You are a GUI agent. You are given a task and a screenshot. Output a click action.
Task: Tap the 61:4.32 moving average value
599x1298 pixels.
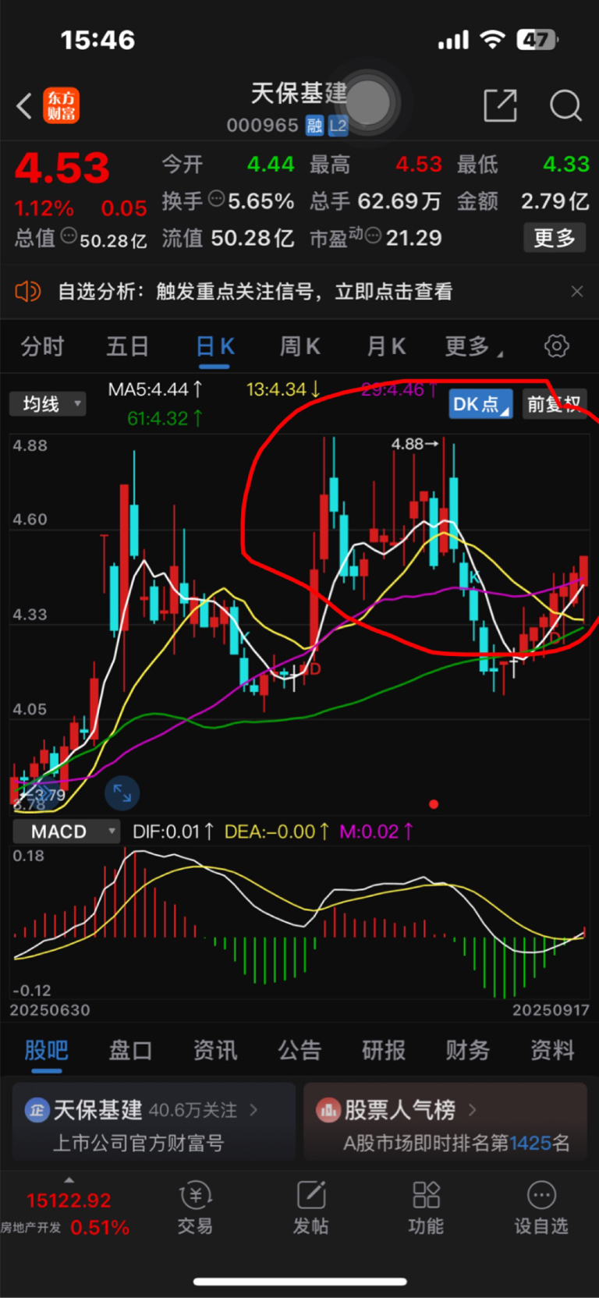point(165,418)
